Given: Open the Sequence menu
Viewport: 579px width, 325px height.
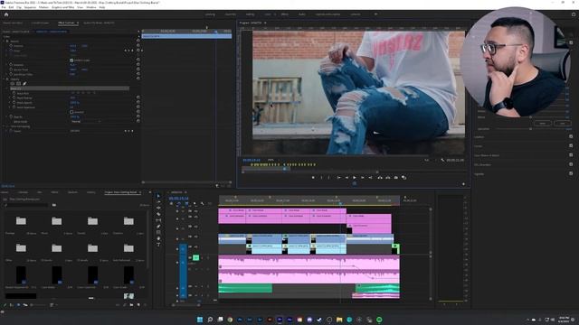Looking at the screenshot, I should pyautogui.click(x=30, y=7).
